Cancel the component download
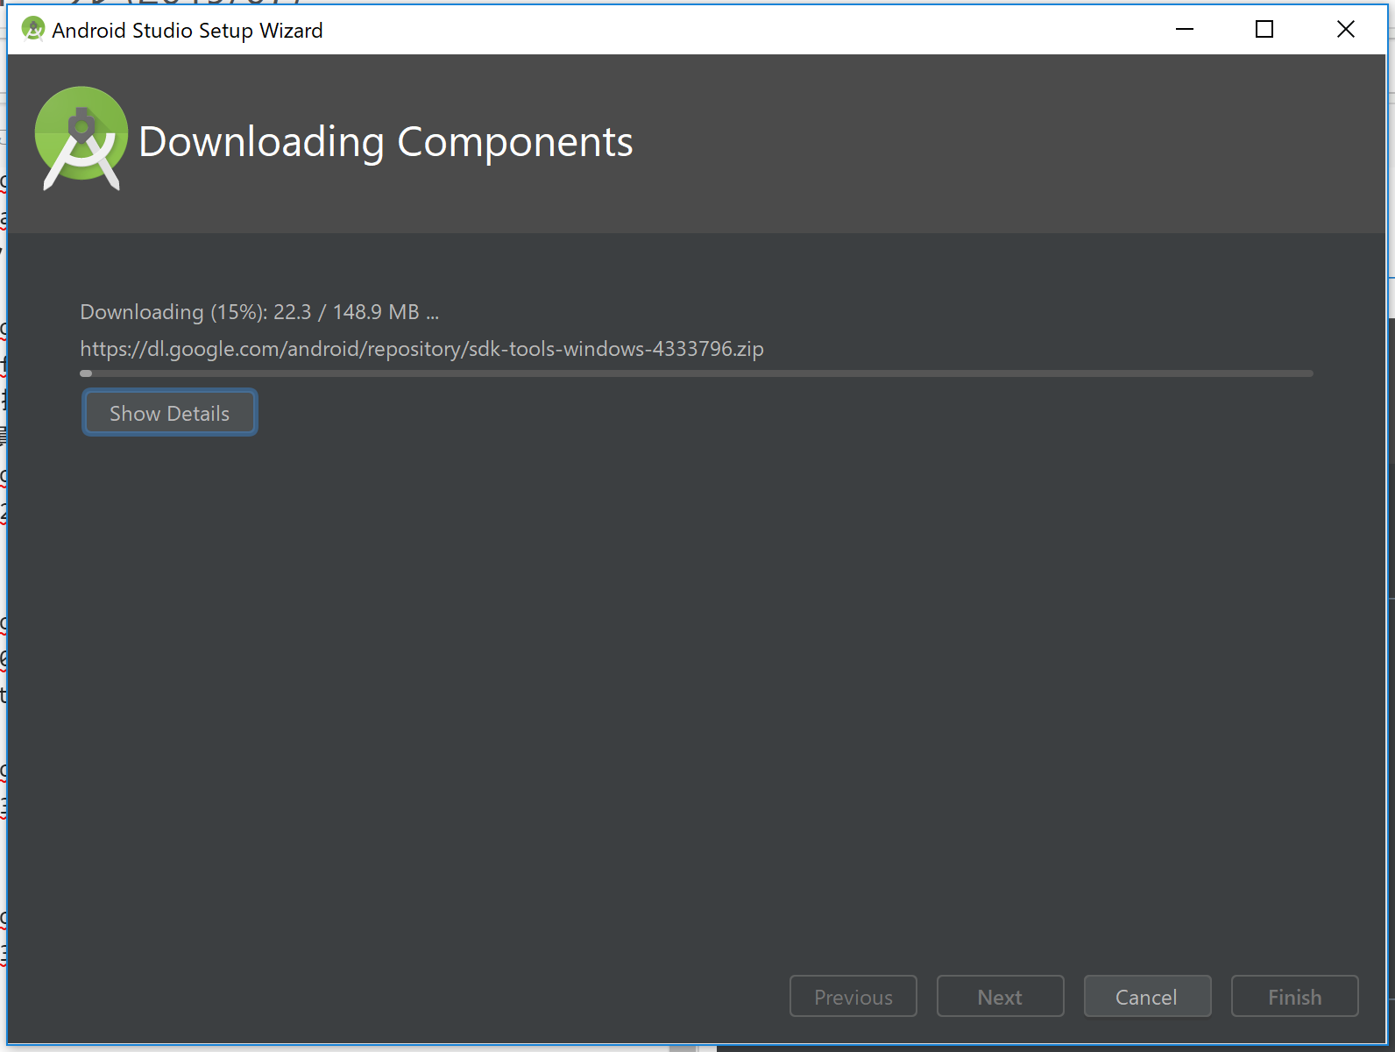 coord(1147,997)
